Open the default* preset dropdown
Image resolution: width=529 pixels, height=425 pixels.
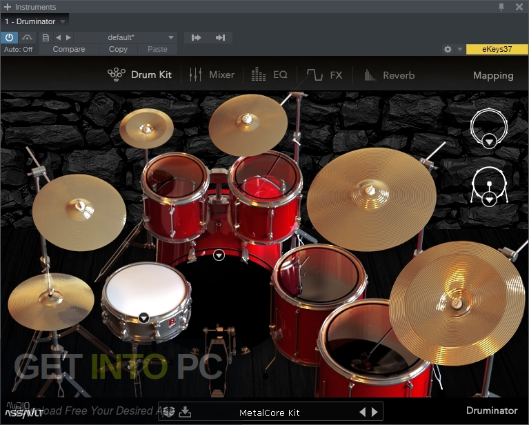(125, 37)
